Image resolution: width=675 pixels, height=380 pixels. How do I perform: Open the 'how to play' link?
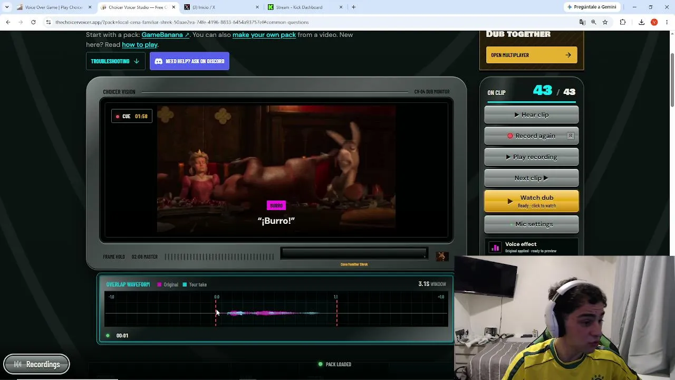pos(140,45)
